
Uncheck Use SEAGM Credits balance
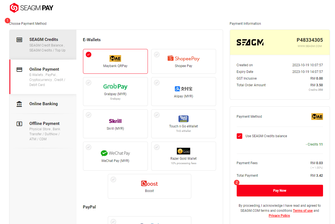pyautogui.click(x=239, y=136)
